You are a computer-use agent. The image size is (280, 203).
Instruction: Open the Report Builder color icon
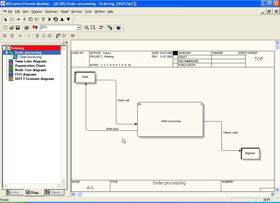[35, 28]
